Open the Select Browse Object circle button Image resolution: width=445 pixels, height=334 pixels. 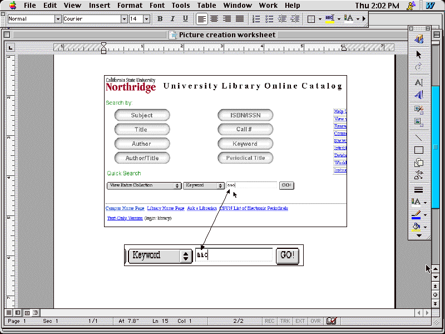click(x=435, y=295)
